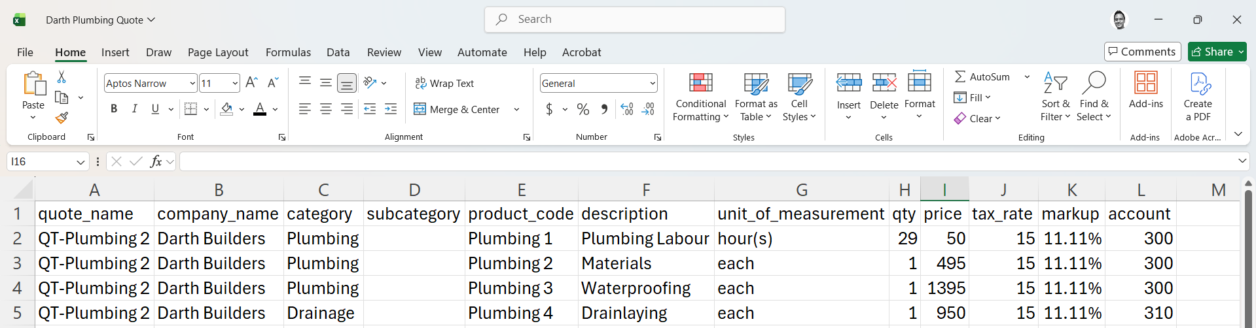Click the Percent Style icon
This screenshot has height=328, width=1256.
point(583,109)
